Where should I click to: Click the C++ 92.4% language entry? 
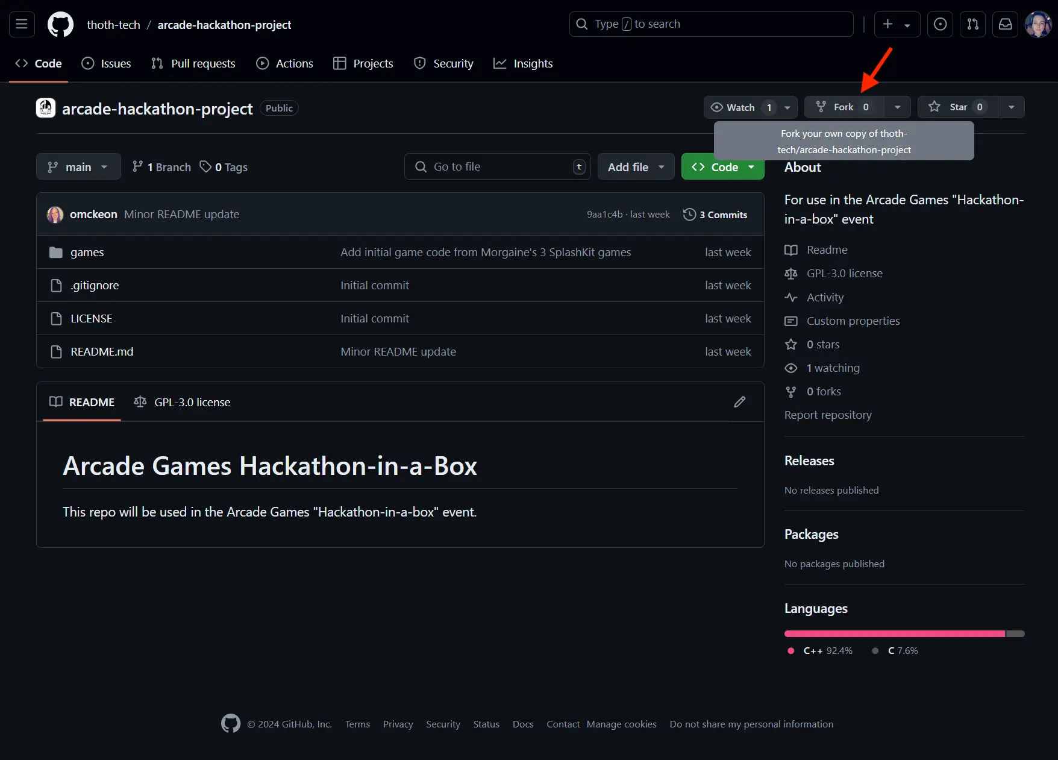coord(820,651)
